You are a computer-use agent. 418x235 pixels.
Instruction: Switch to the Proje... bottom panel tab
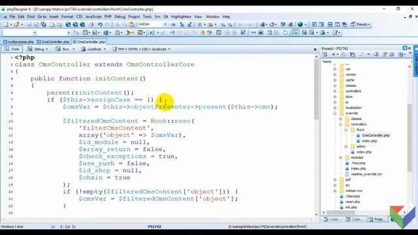377,219
